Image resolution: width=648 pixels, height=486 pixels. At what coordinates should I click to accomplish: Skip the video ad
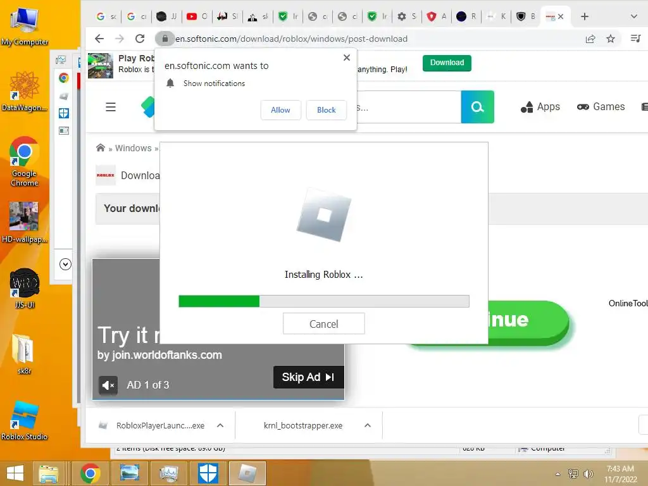pos(308,377)
